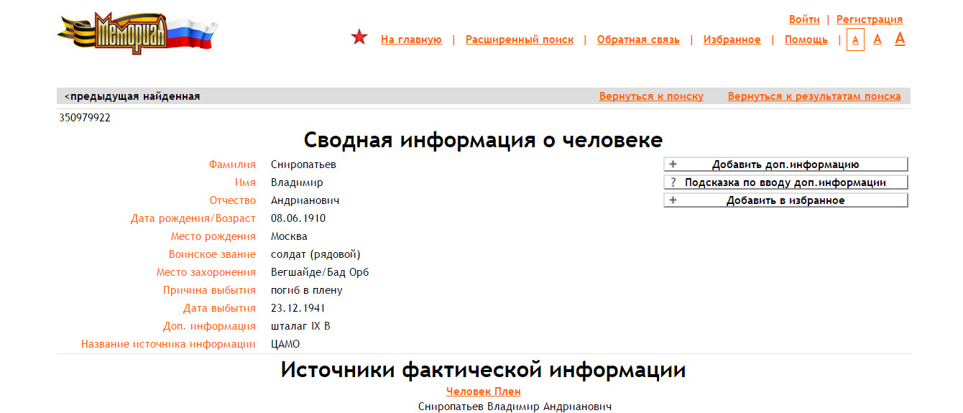Open the Помощь help page

(x=806, y=40)
